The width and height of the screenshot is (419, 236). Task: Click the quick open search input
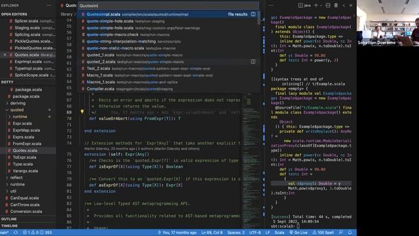(x=168, y=6)
